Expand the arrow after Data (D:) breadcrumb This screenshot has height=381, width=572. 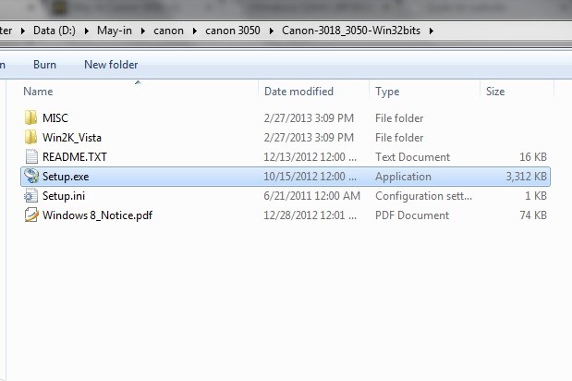(87, 31)
